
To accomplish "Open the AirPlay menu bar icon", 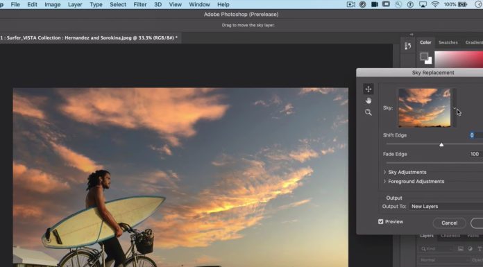I will tap(423, 4).
